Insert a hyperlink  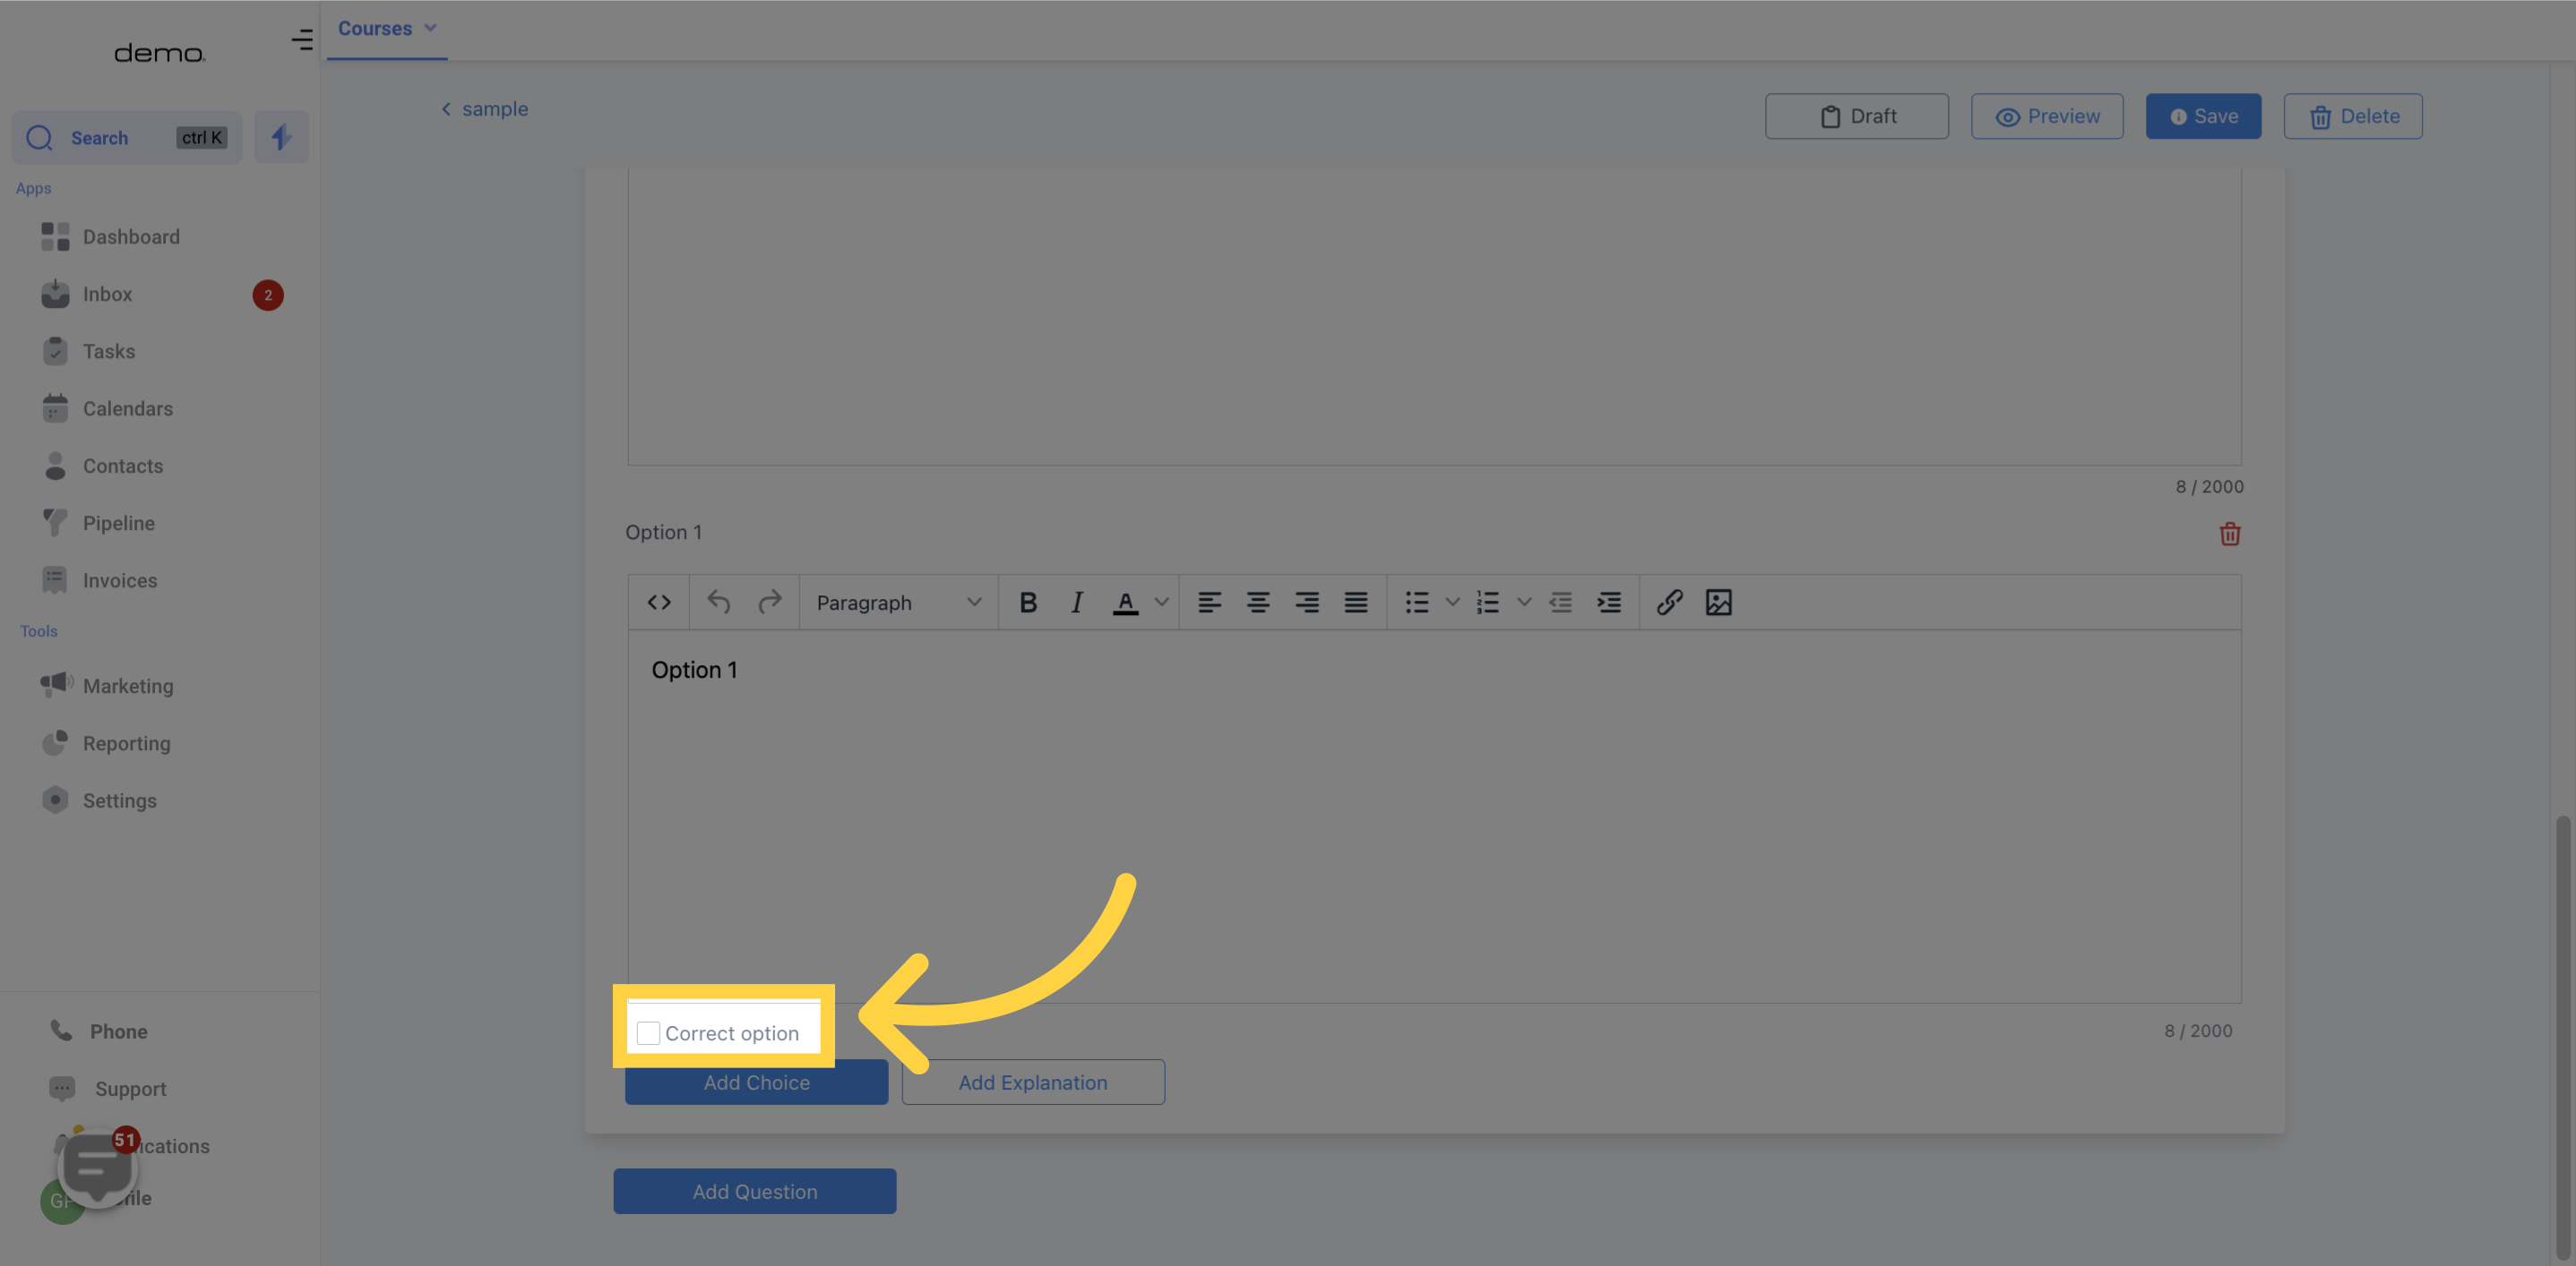click(x=1670, y=603)
